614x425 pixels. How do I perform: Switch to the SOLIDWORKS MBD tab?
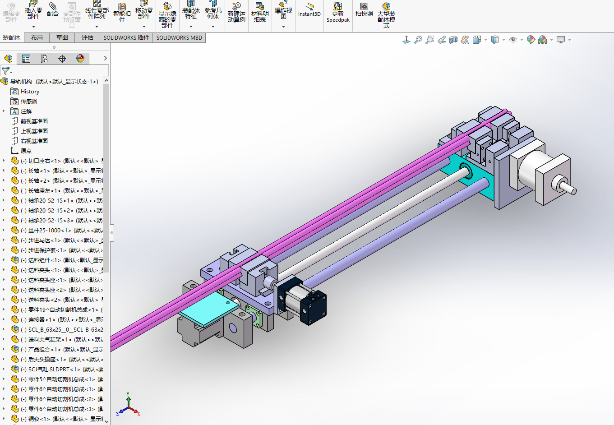click(x=179, y=38)
